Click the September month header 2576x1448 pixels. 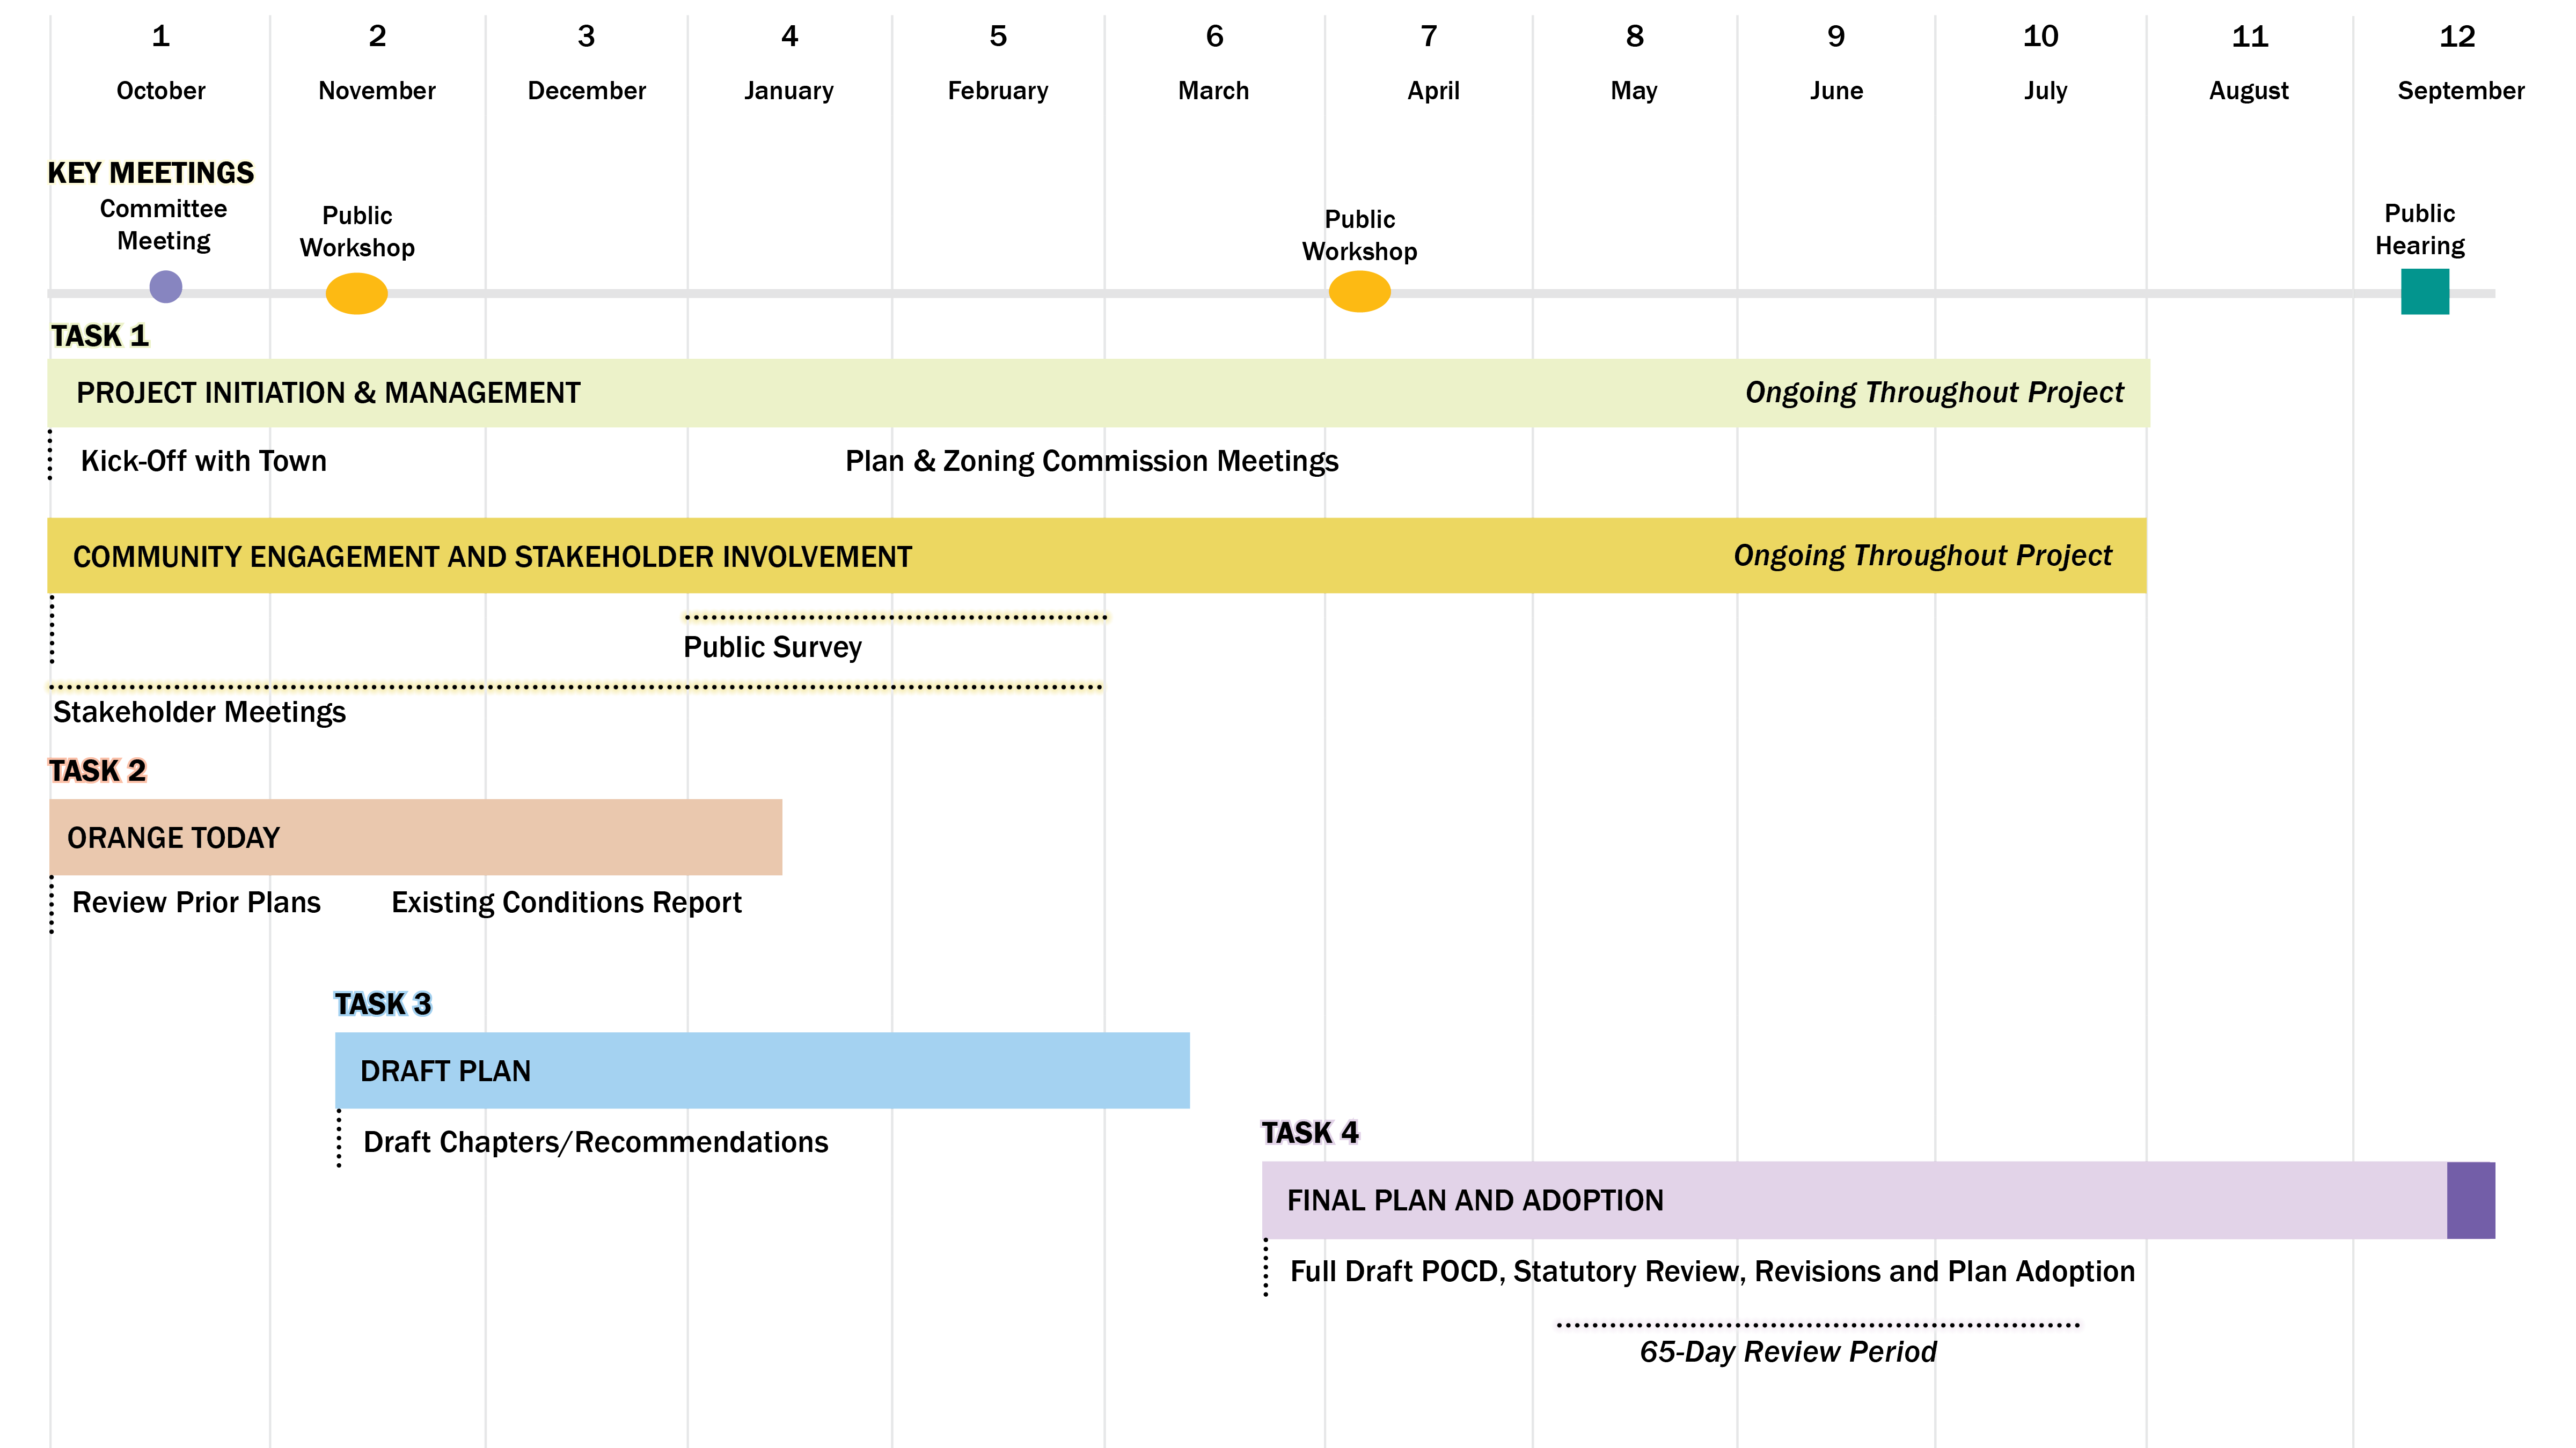coord(2460,90)
